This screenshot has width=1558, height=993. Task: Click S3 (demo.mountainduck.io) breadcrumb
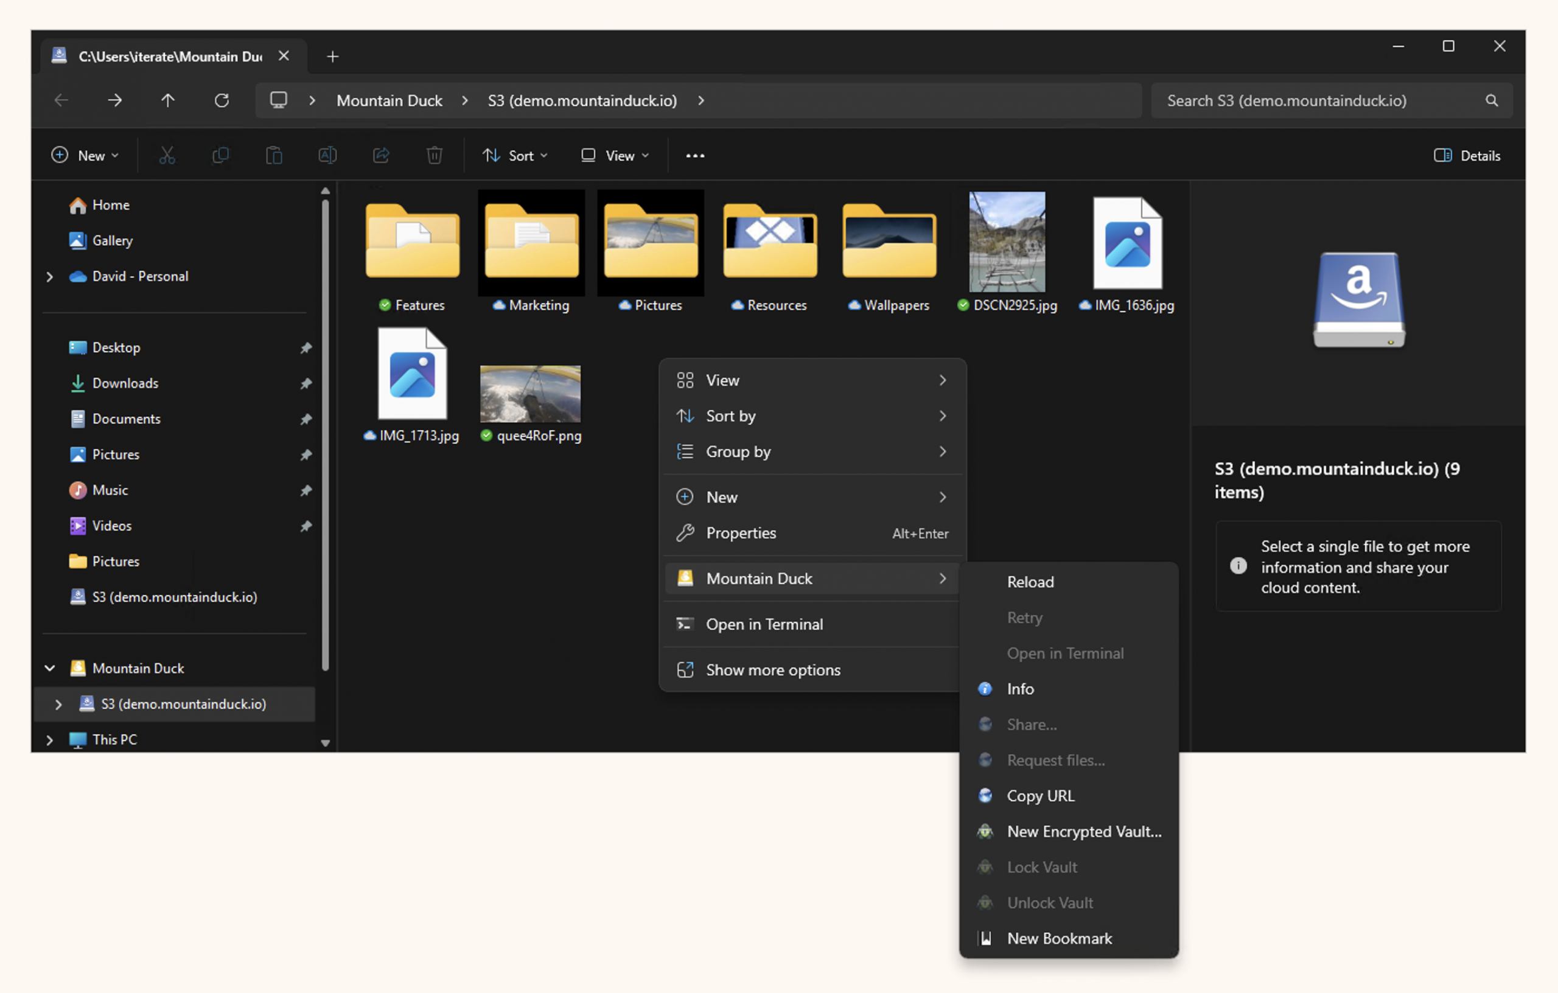(582, 100)
